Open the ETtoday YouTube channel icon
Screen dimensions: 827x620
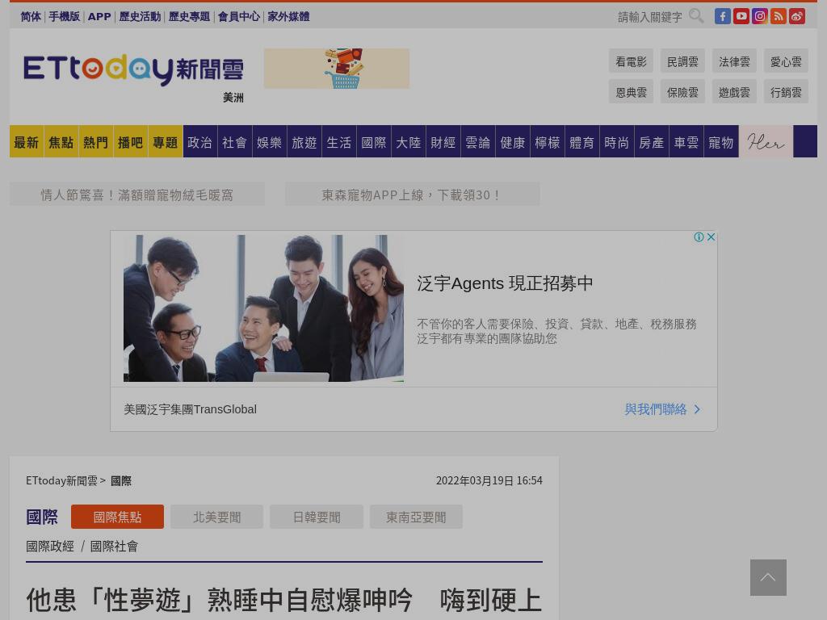[x=741, y=16]
